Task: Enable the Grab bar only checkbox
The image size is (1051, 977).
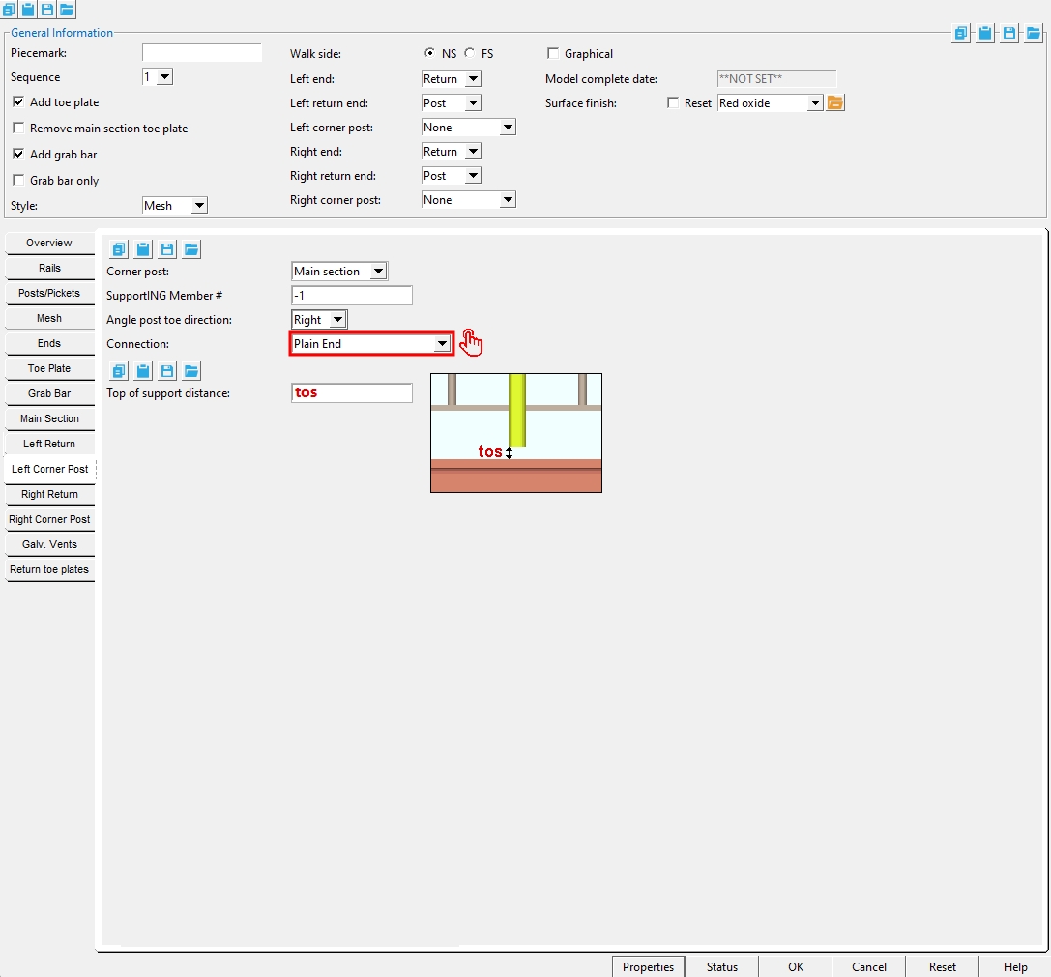Action: pos(18,180)
